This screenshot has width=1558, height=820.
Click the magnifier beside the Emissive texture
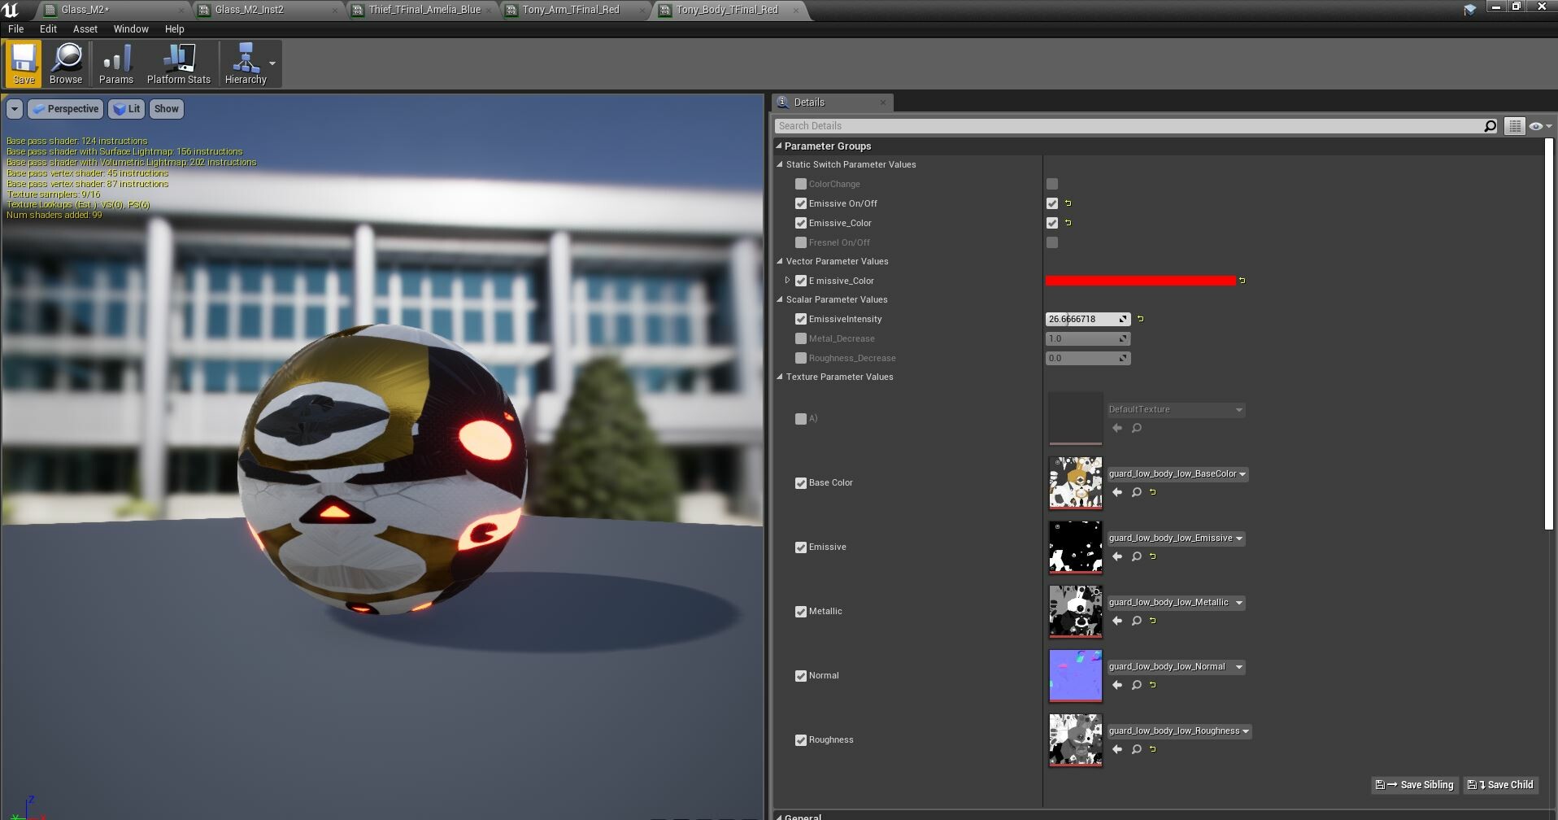click(x=1136, y=556)
